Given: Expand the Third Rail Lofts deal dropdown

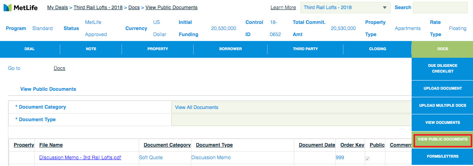Looking at the screenshot, I should point(345,8).
